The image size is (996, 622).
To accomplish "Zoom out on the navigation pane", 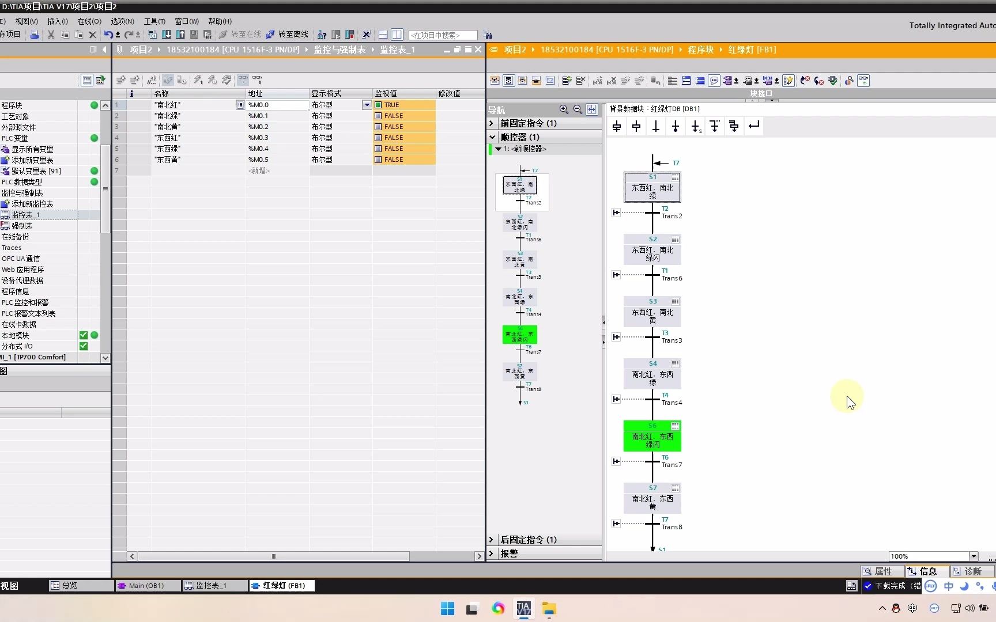I will click(x=578, y=109).
